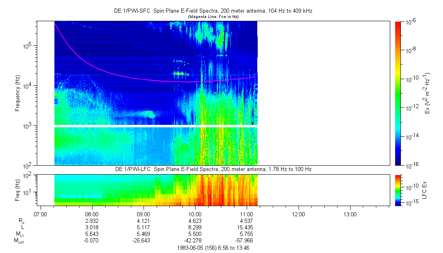Click the DE 1/PWI-LFC plot title
443x253 pixels.
click(213, 169)
